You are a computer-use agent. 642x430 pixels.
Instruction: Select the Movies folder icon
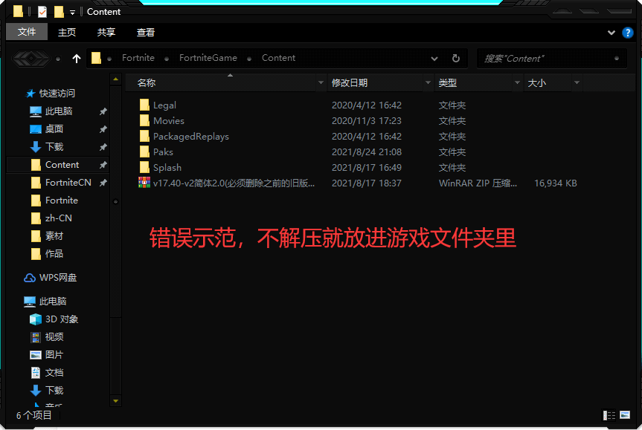pyautogui.click(x=144, y=120)
